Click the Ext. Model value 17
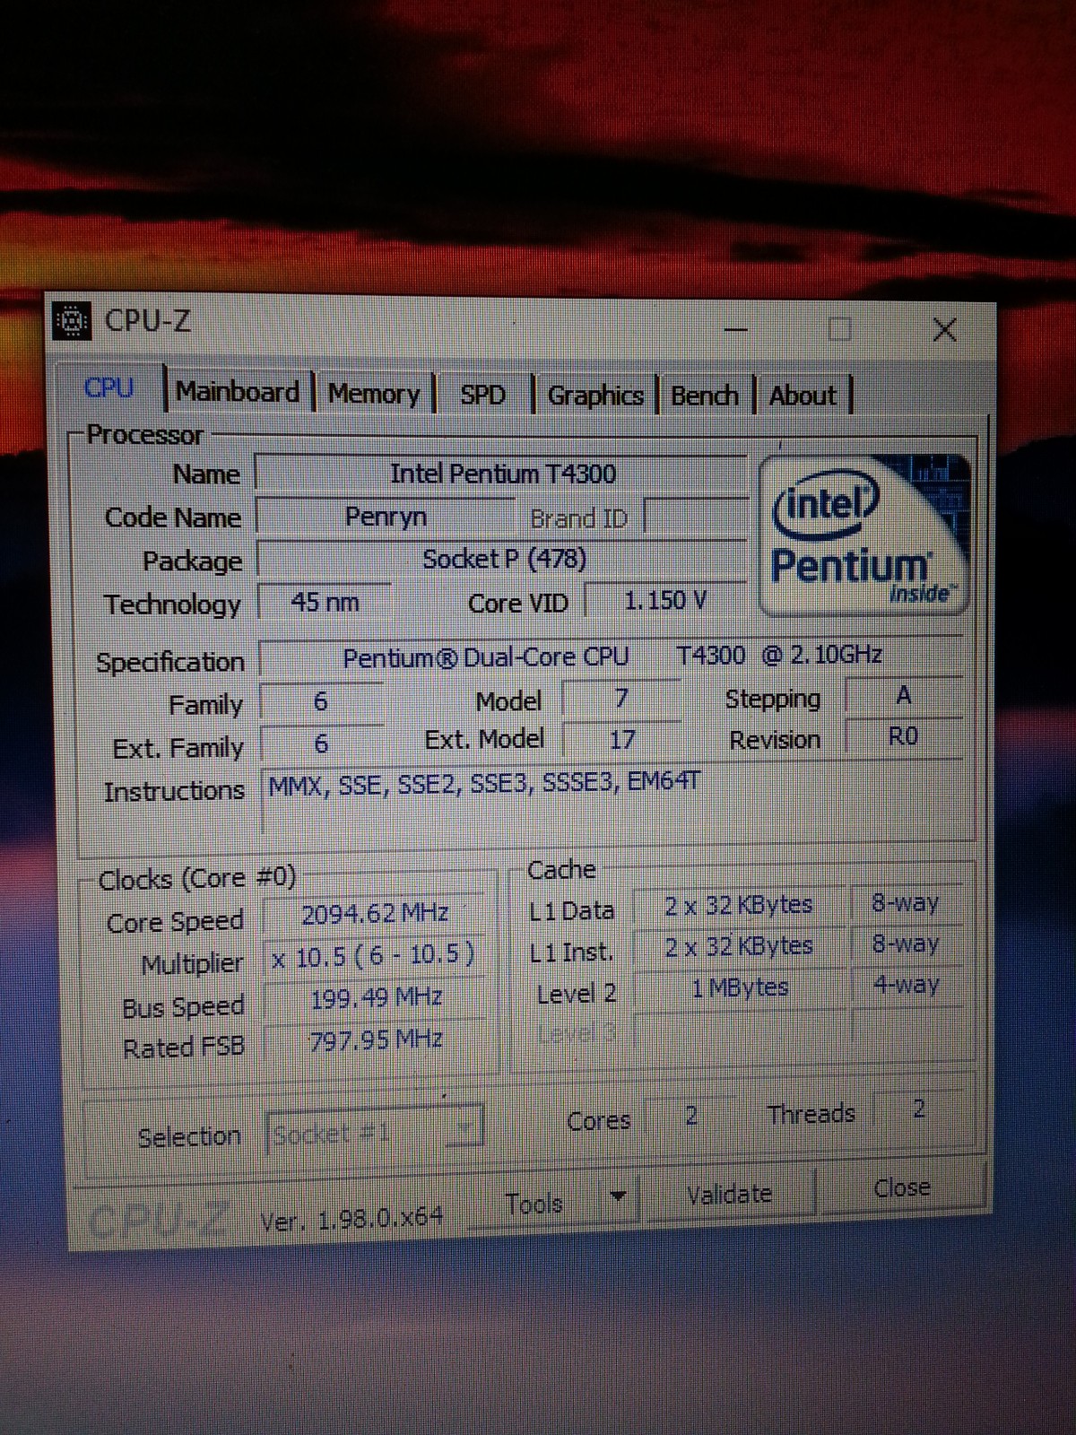This screenshot has width=1076, height=1435. [621, 740]
